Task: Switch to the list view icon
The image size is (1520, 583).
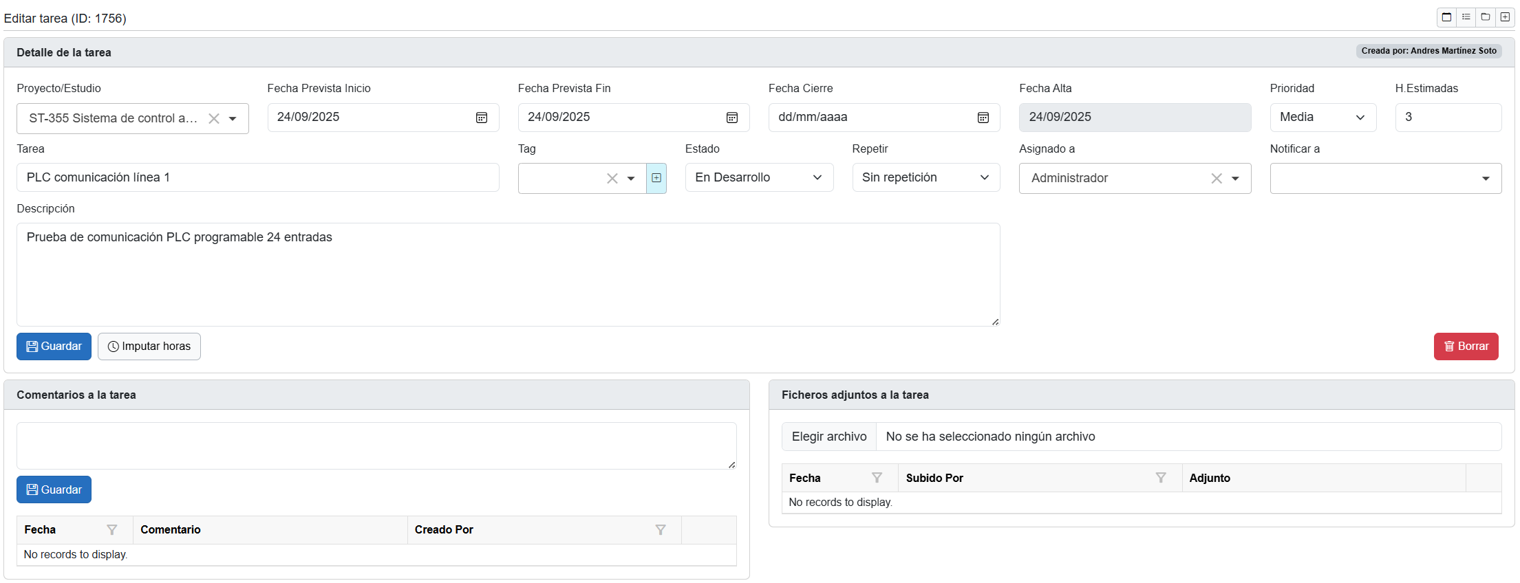Action: [x=1466, y=17]
